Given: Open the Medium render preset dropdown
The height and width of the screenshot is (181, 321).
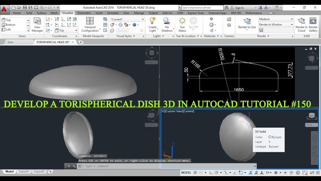Looking at the screenshot, I should pos(276,19).
